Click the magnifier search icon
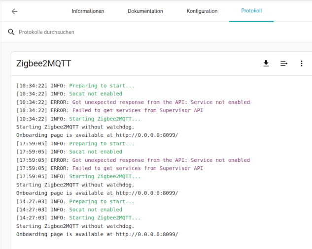 11,32
